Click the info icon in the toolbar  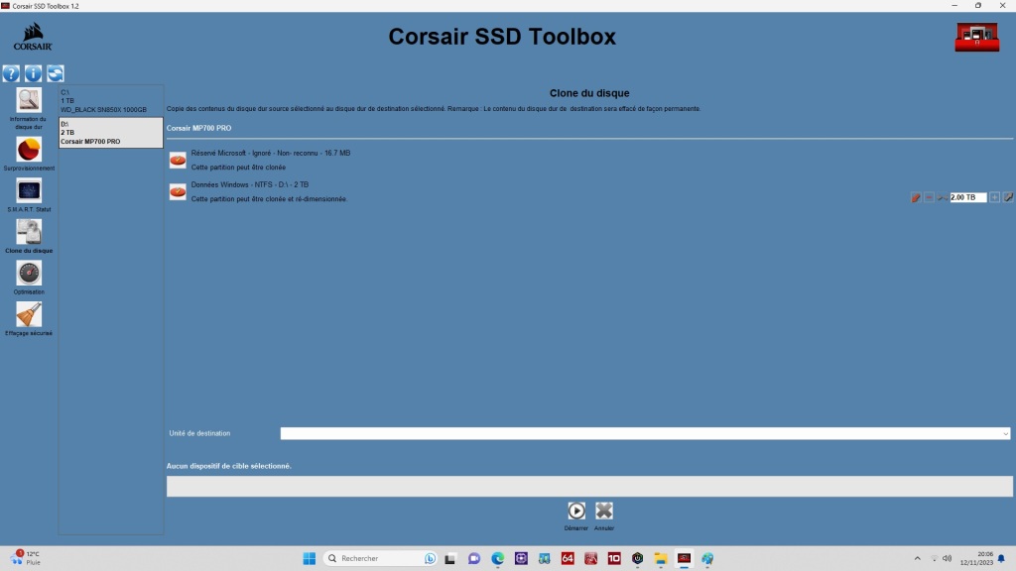[x=34, y=72]
